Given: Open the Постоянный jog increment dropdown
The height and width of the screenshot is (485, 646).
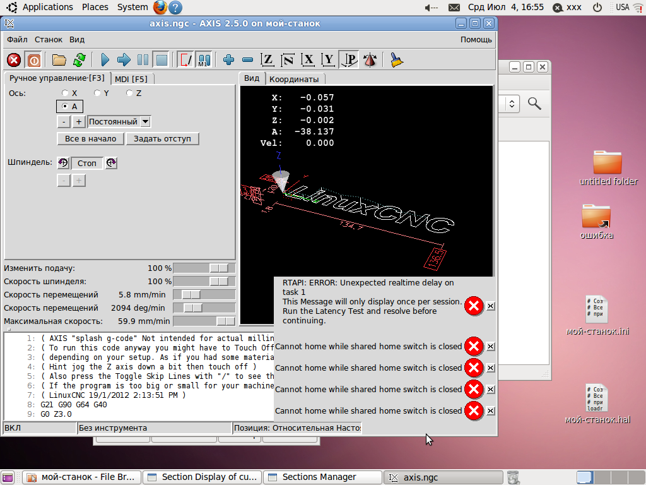Looking at the screenshot, I should click(119, 122).
